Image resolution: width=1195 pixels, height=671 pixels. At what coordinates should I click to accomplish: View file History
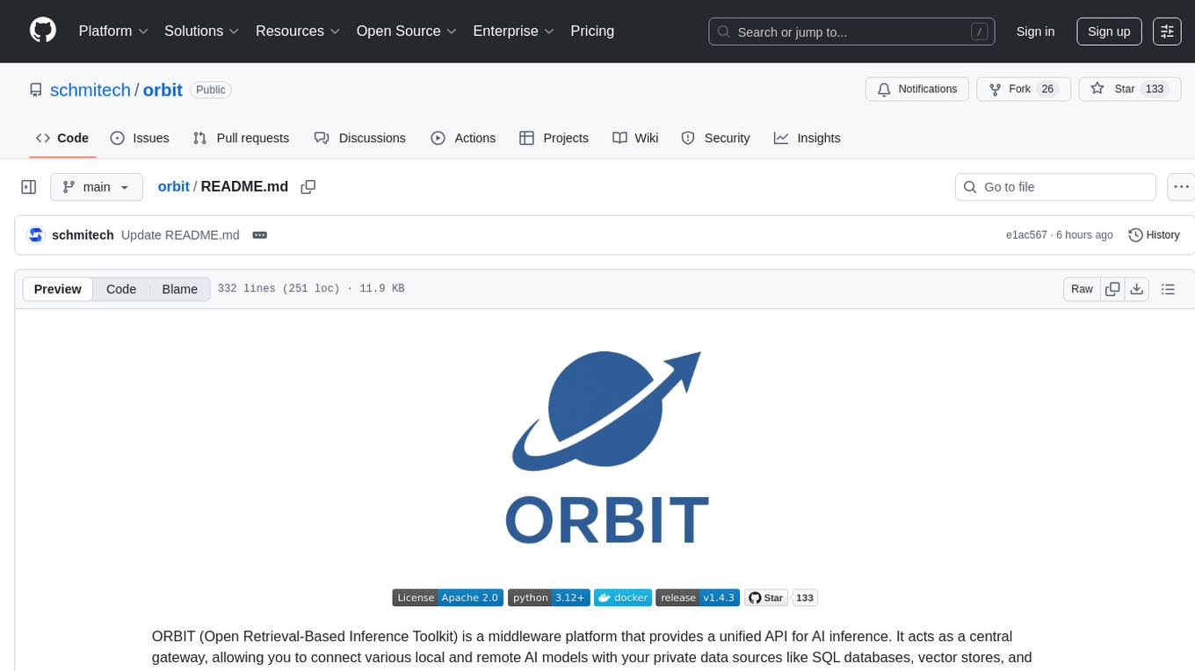click(x=1154, y=234)
